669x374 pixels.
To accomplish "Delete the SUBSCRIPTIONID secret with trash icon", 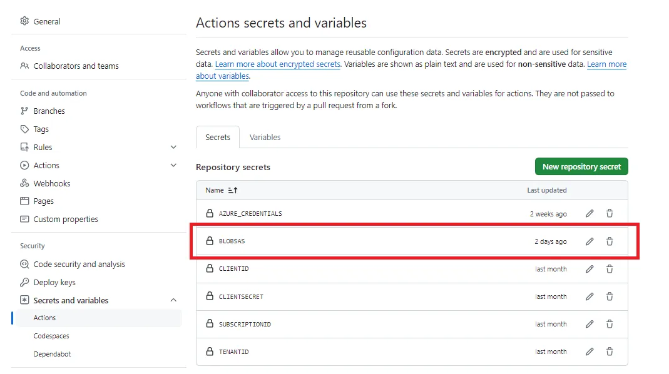I will 610,324.
